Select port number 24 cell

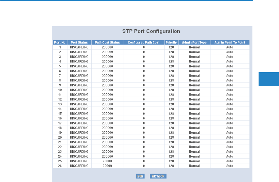60,156
